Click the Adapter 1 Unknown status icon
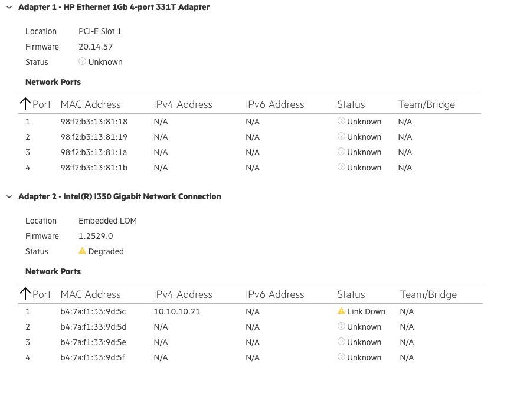Image resolution: width=517 pixels, height=410 pixels. [82, 61]
